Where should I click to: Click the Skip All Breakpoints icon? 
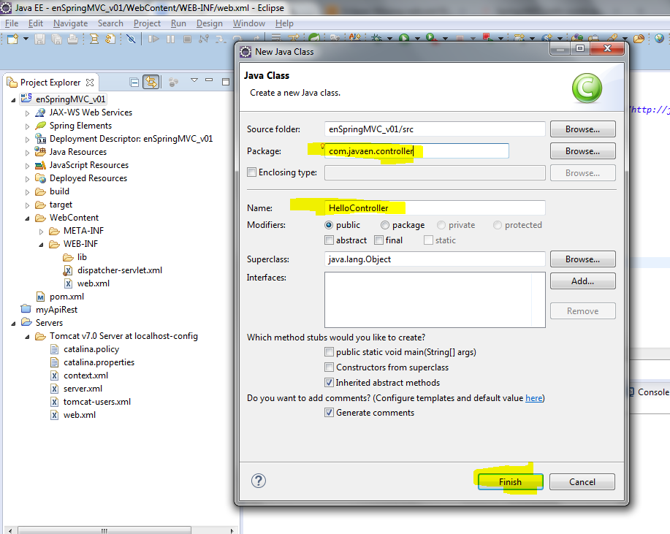point(132,39)
